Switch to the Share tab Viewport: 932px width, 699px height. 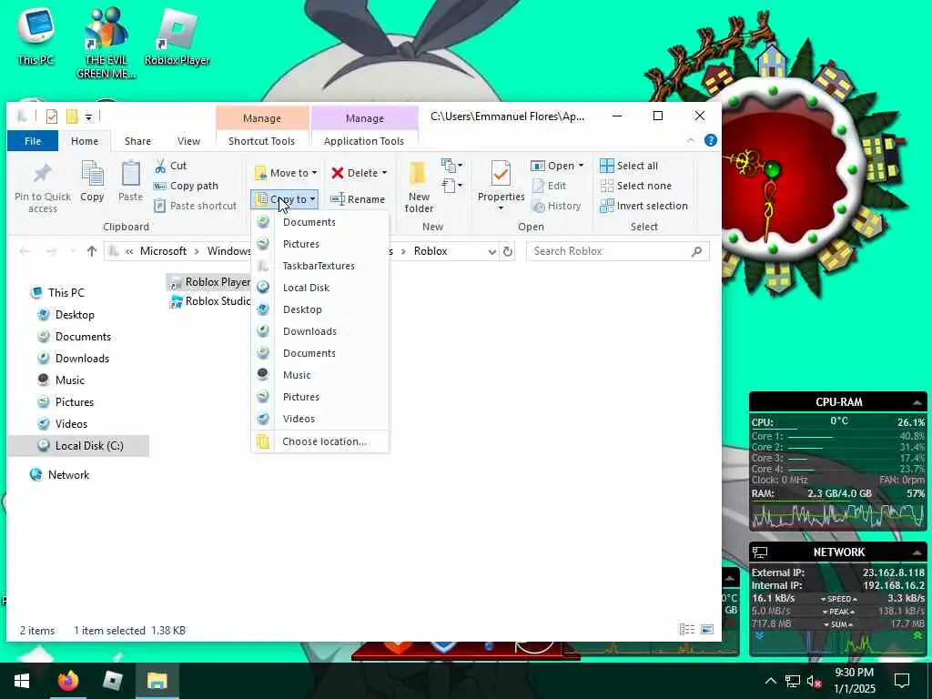point(137,141)
